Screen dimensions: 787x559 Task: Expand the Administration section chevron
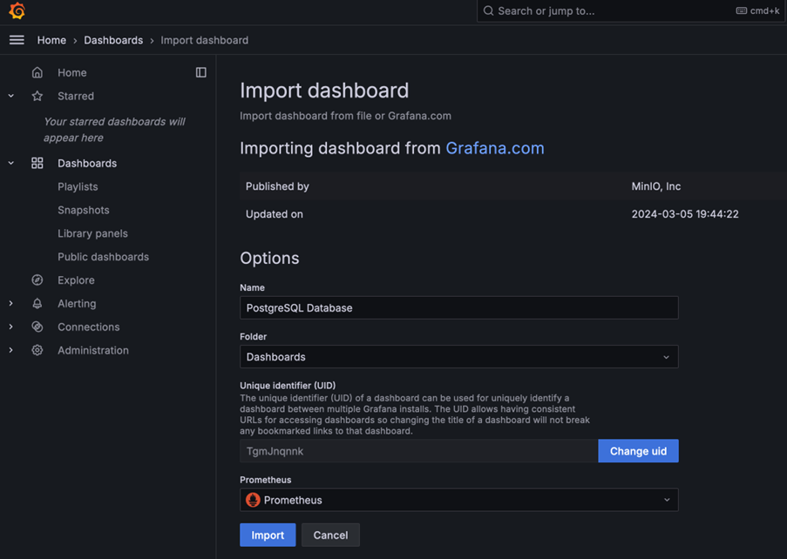tap(11, 350)
